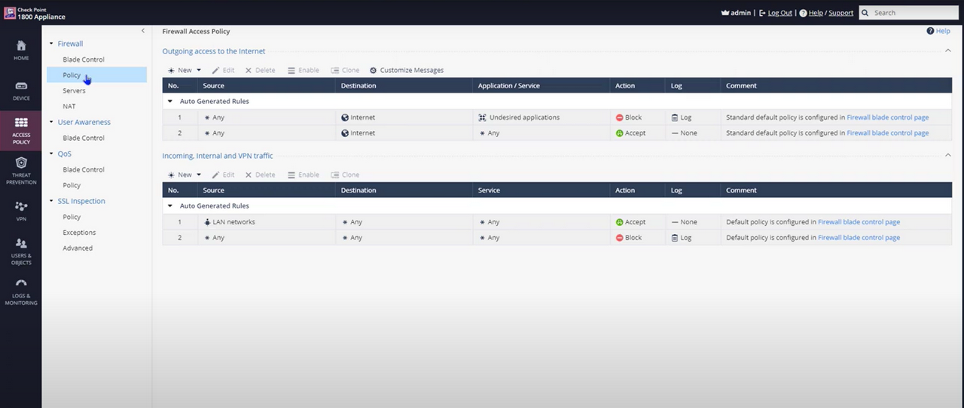964x408 pixels.
Task: Click Delete in incoming rules toolbar
Action: pyautogui.click(x=260, y=175)
